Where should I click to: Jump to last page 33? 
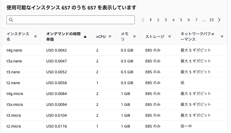point(212,20)
